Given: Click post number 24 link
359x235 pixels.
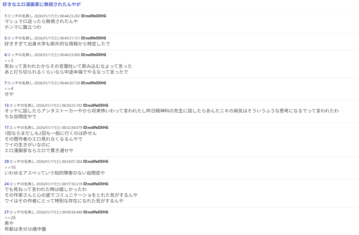Looking at the screenshot, I should [7, 184].
